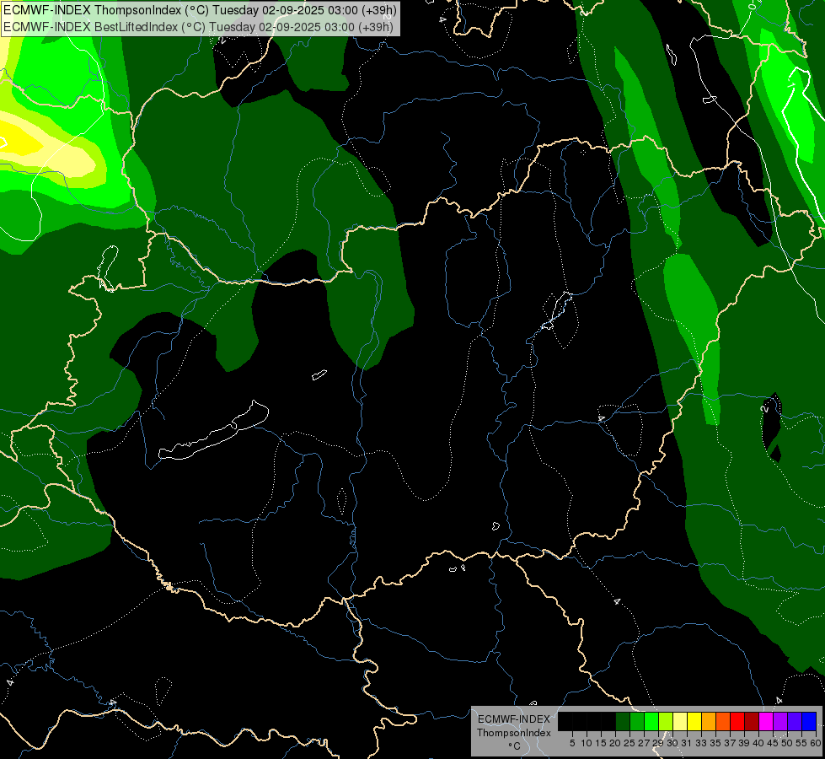This screenshot has height=759, width=825.
Task: Click the dark orange 35-37 legend swatch
Action: pos(723,721)
